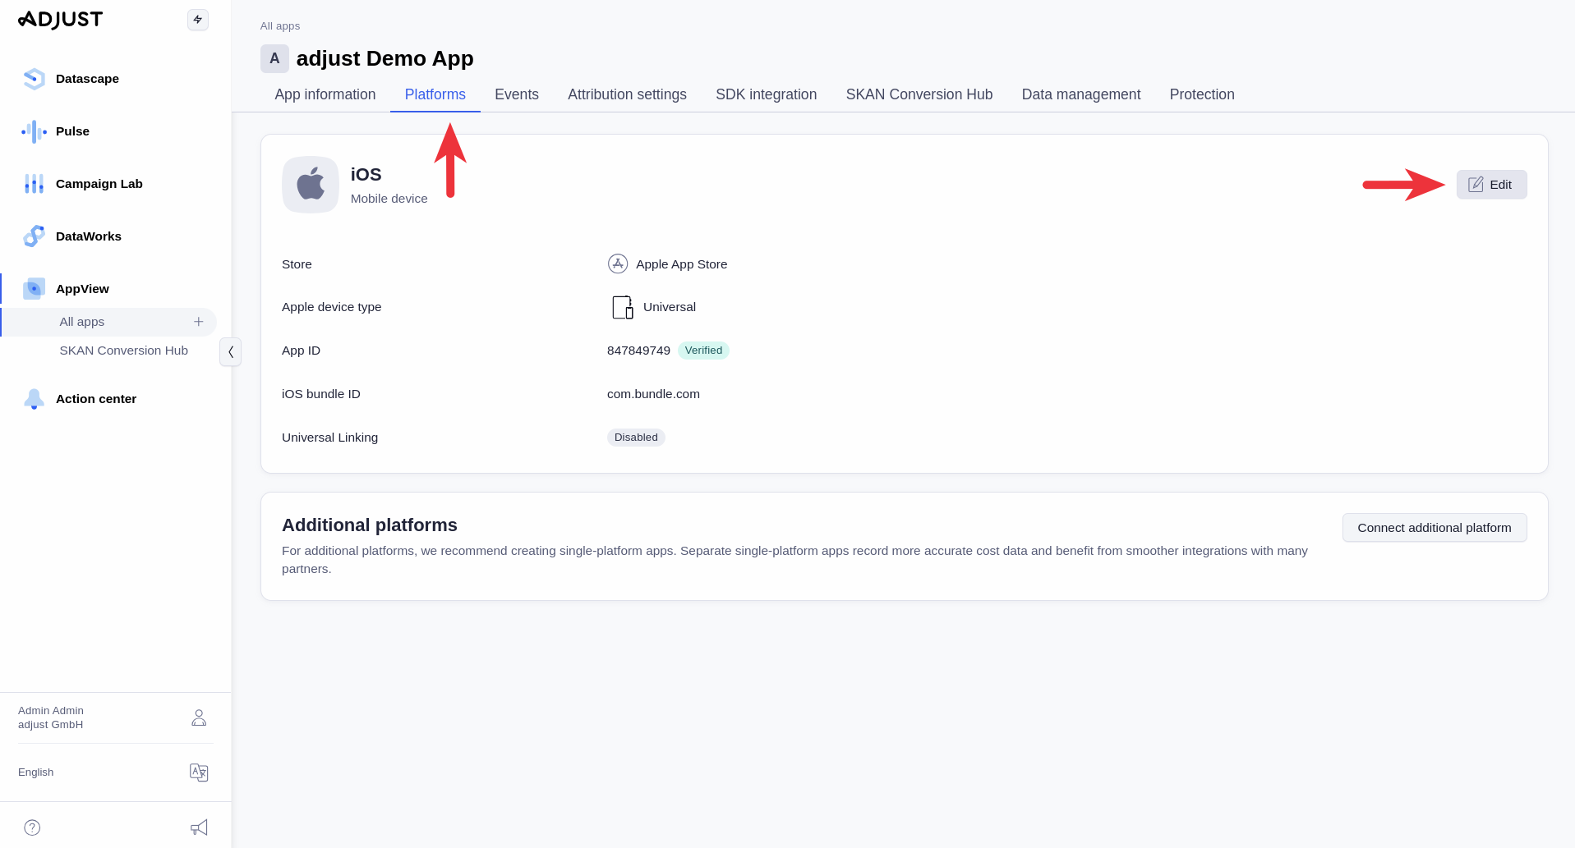Click the Additional platforms heading

pos(370,525)
